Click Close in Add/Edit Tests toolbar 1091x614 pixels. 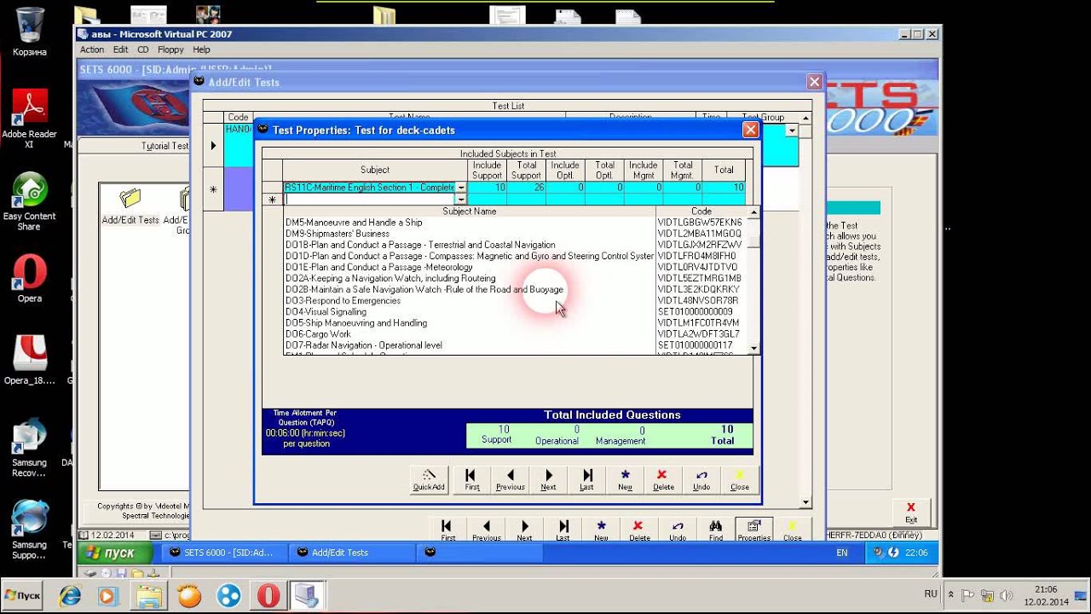tap(793, 530)
